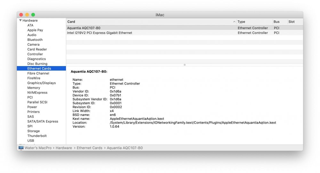Click the Subsystem ID value 0x0001
The height and width of the screenshot is (173, 320).
tap(116, 103)
